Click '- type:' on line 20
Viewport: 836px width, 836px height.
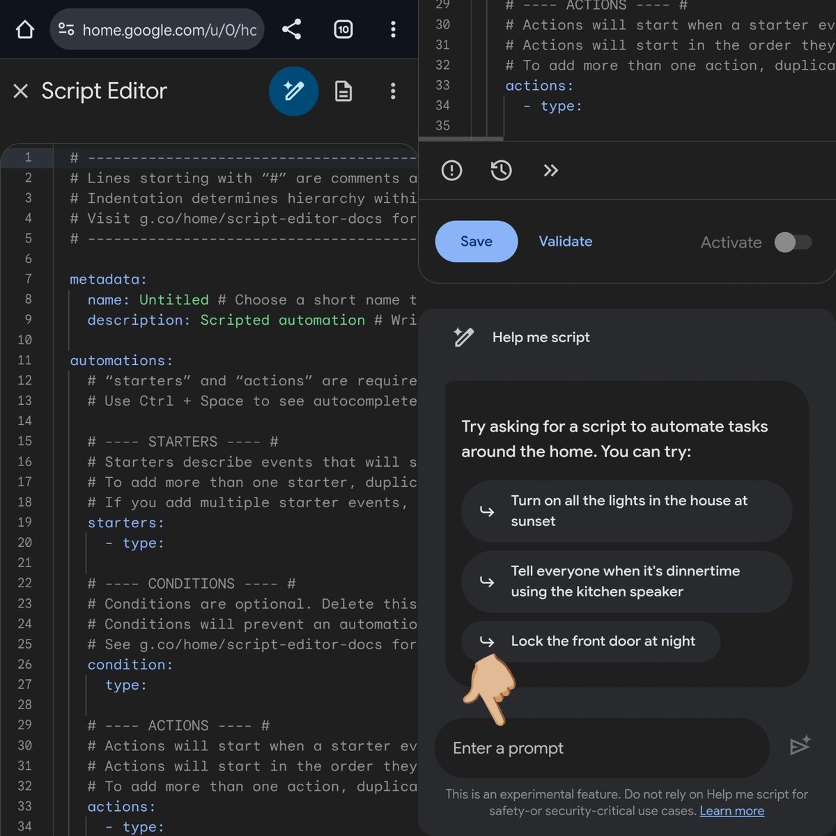(134, 543)
